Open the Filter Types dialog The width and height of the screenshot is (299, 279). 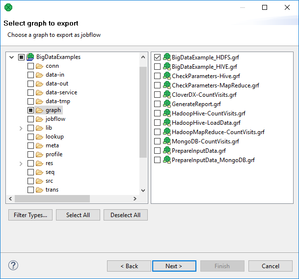[30, 215]
